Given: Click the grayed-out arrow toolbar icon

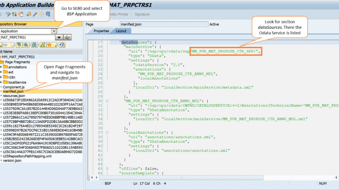Looking at the screenshot, I should pyautogui.click(x=41, y=14).
